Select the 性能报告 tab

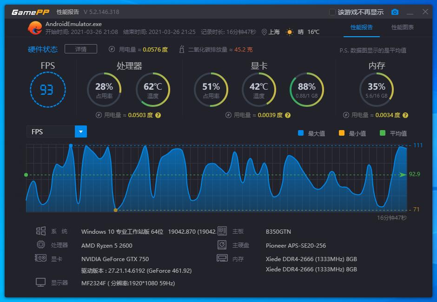point(362,28)
